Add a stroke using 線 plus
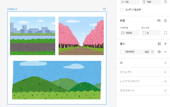 coord(165,63)
